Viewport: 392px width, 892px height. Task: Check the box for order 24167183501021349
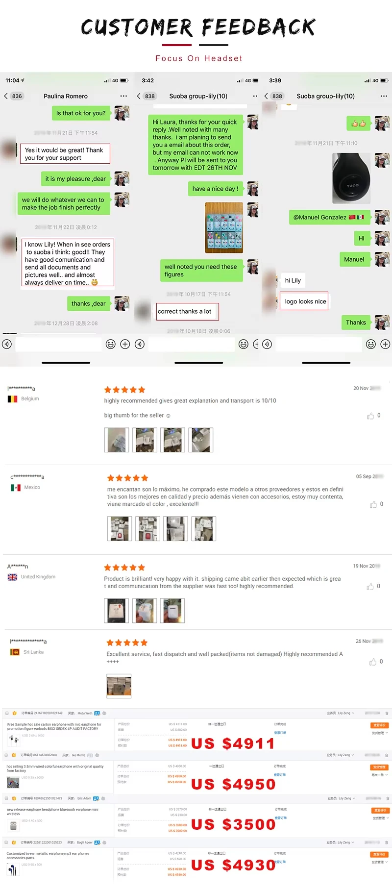tap(6, 713)
